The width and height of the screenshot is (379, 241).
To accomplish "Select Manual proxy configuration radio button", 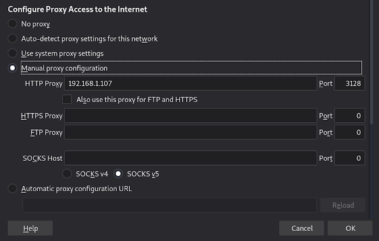I will 12,68.
